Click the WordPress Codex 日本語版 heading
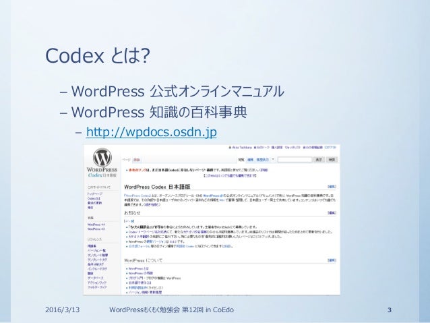This screenshot has height=323, width=430. pos(157,187)
